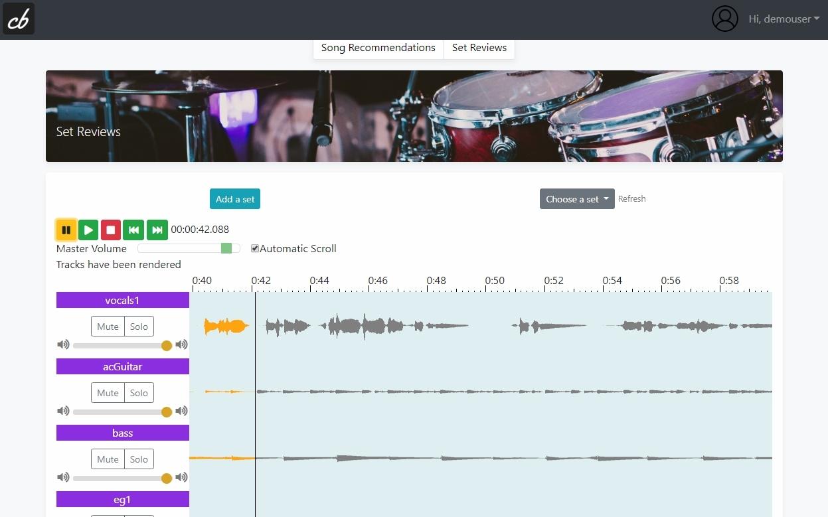Pause playback with the yellow pause button
The image size is (828, 517).
(x=66, y=230)
